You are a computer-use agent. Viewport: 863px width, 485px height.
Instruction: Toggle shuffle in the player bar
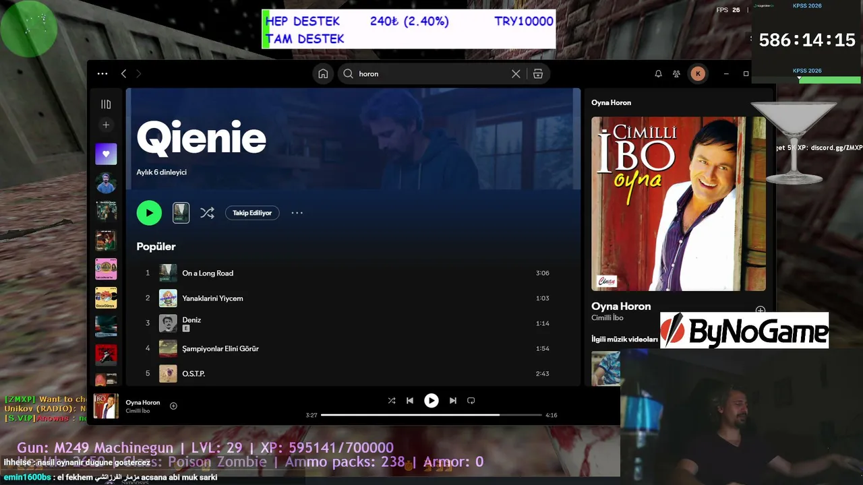click(392, 401)
